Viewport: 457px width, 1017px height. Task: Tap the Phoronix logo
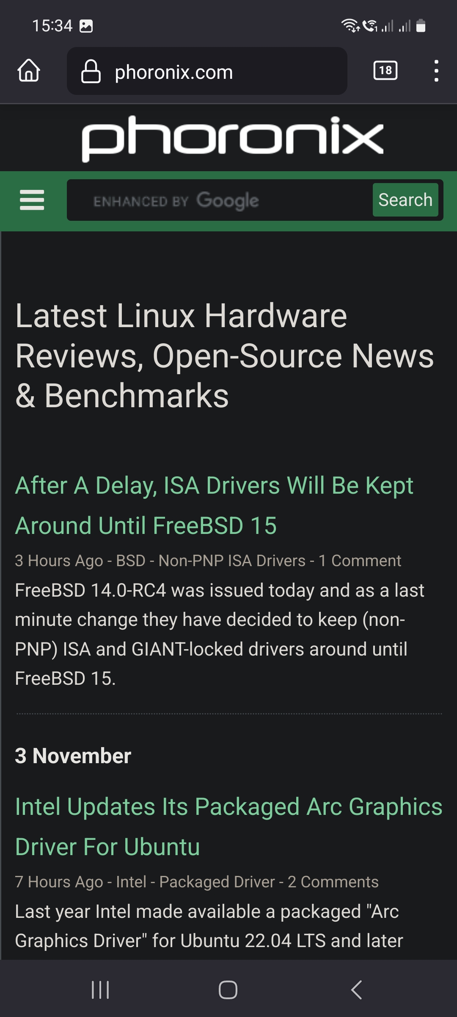[233, 138]
